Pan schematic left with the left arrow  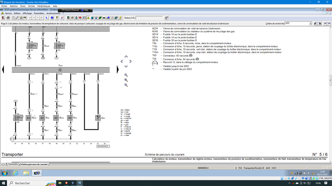[x=122, y=61]
